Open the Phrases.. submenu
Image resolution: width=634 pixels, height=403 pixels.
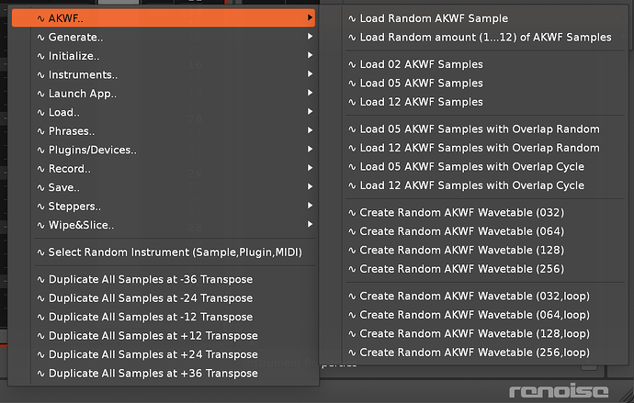pos(164,131)
